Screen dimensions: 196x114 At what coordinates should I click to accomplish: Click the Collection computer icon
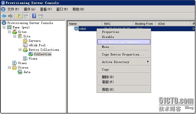pyautogui.click(x=31, y=54)
